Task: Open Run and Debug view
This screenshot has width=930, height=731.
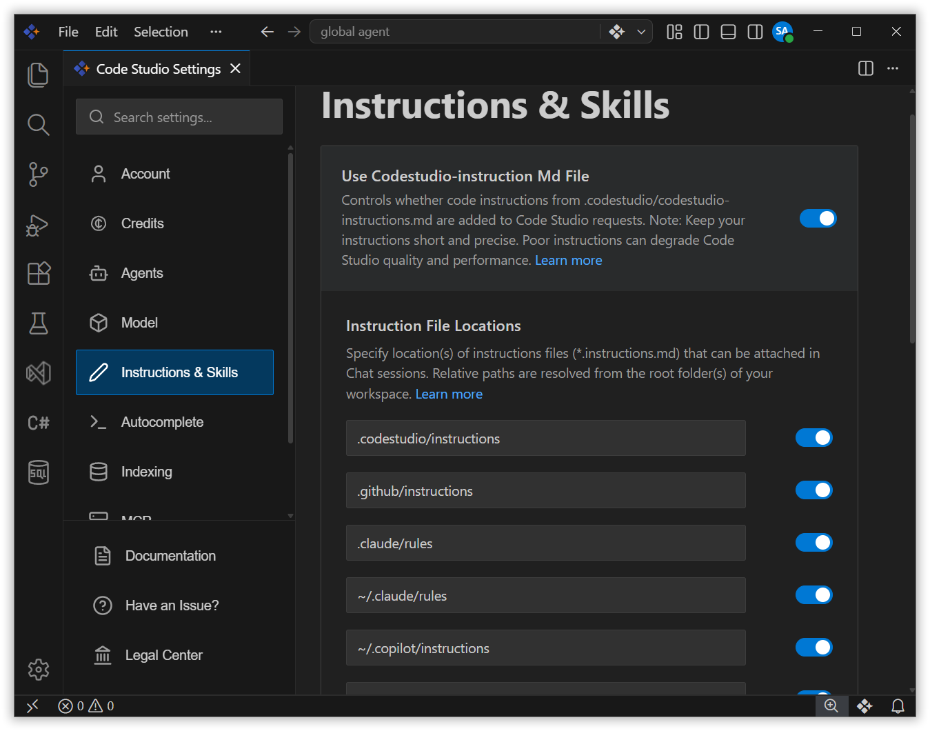Action: [x=39, y=225]
